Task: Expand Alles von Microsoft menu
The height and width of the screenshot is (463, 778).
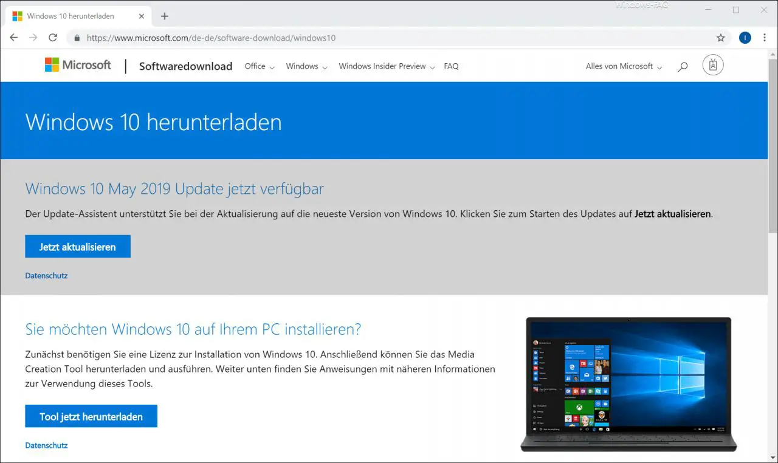Action: (624, 66)
